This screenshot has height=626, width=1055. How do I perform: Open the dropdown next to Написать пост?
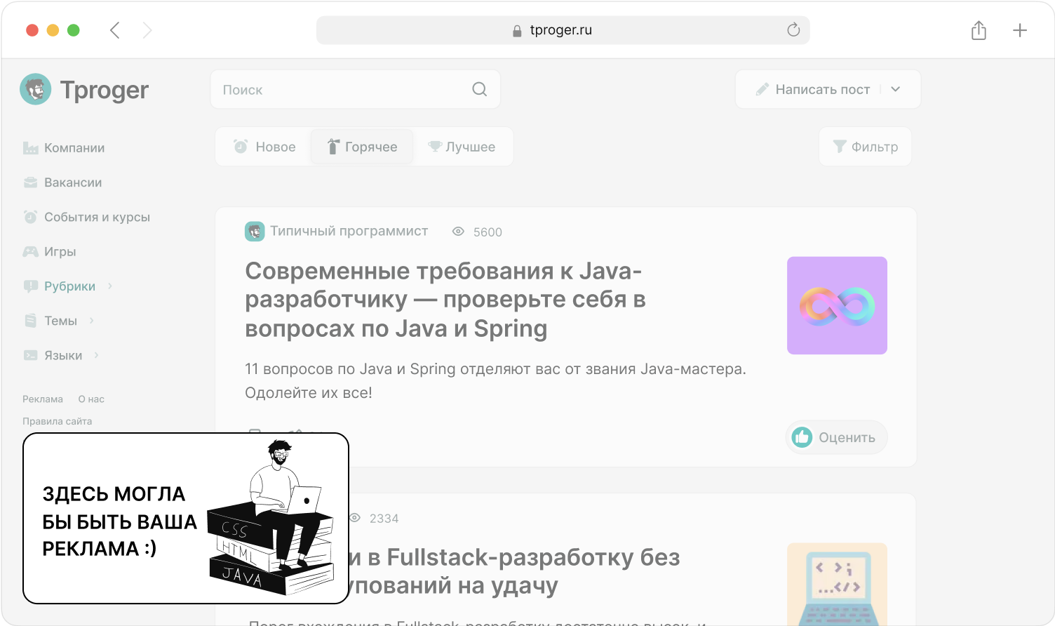pyautogui.click(x=896, y=89)
